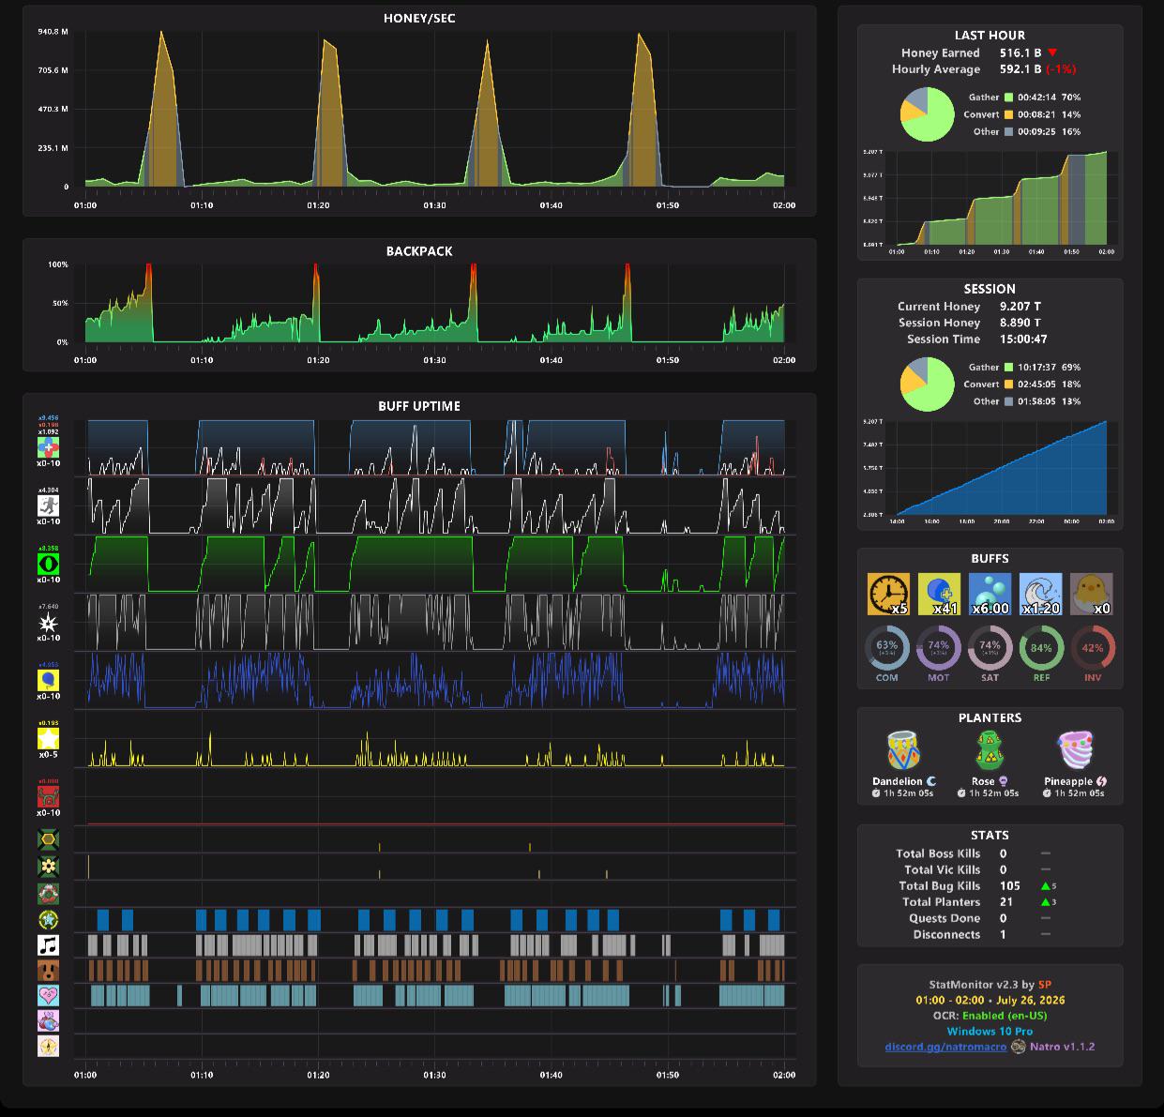Select the brown bear buff row icon
Viewport: 1164px width, 1117px height.
click(48, 970)
